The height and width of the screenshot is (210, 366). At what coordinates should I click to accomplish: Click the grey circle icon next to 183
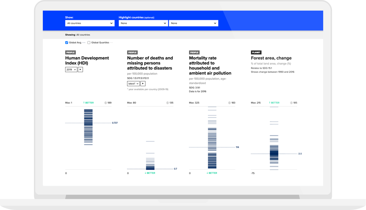229,103
